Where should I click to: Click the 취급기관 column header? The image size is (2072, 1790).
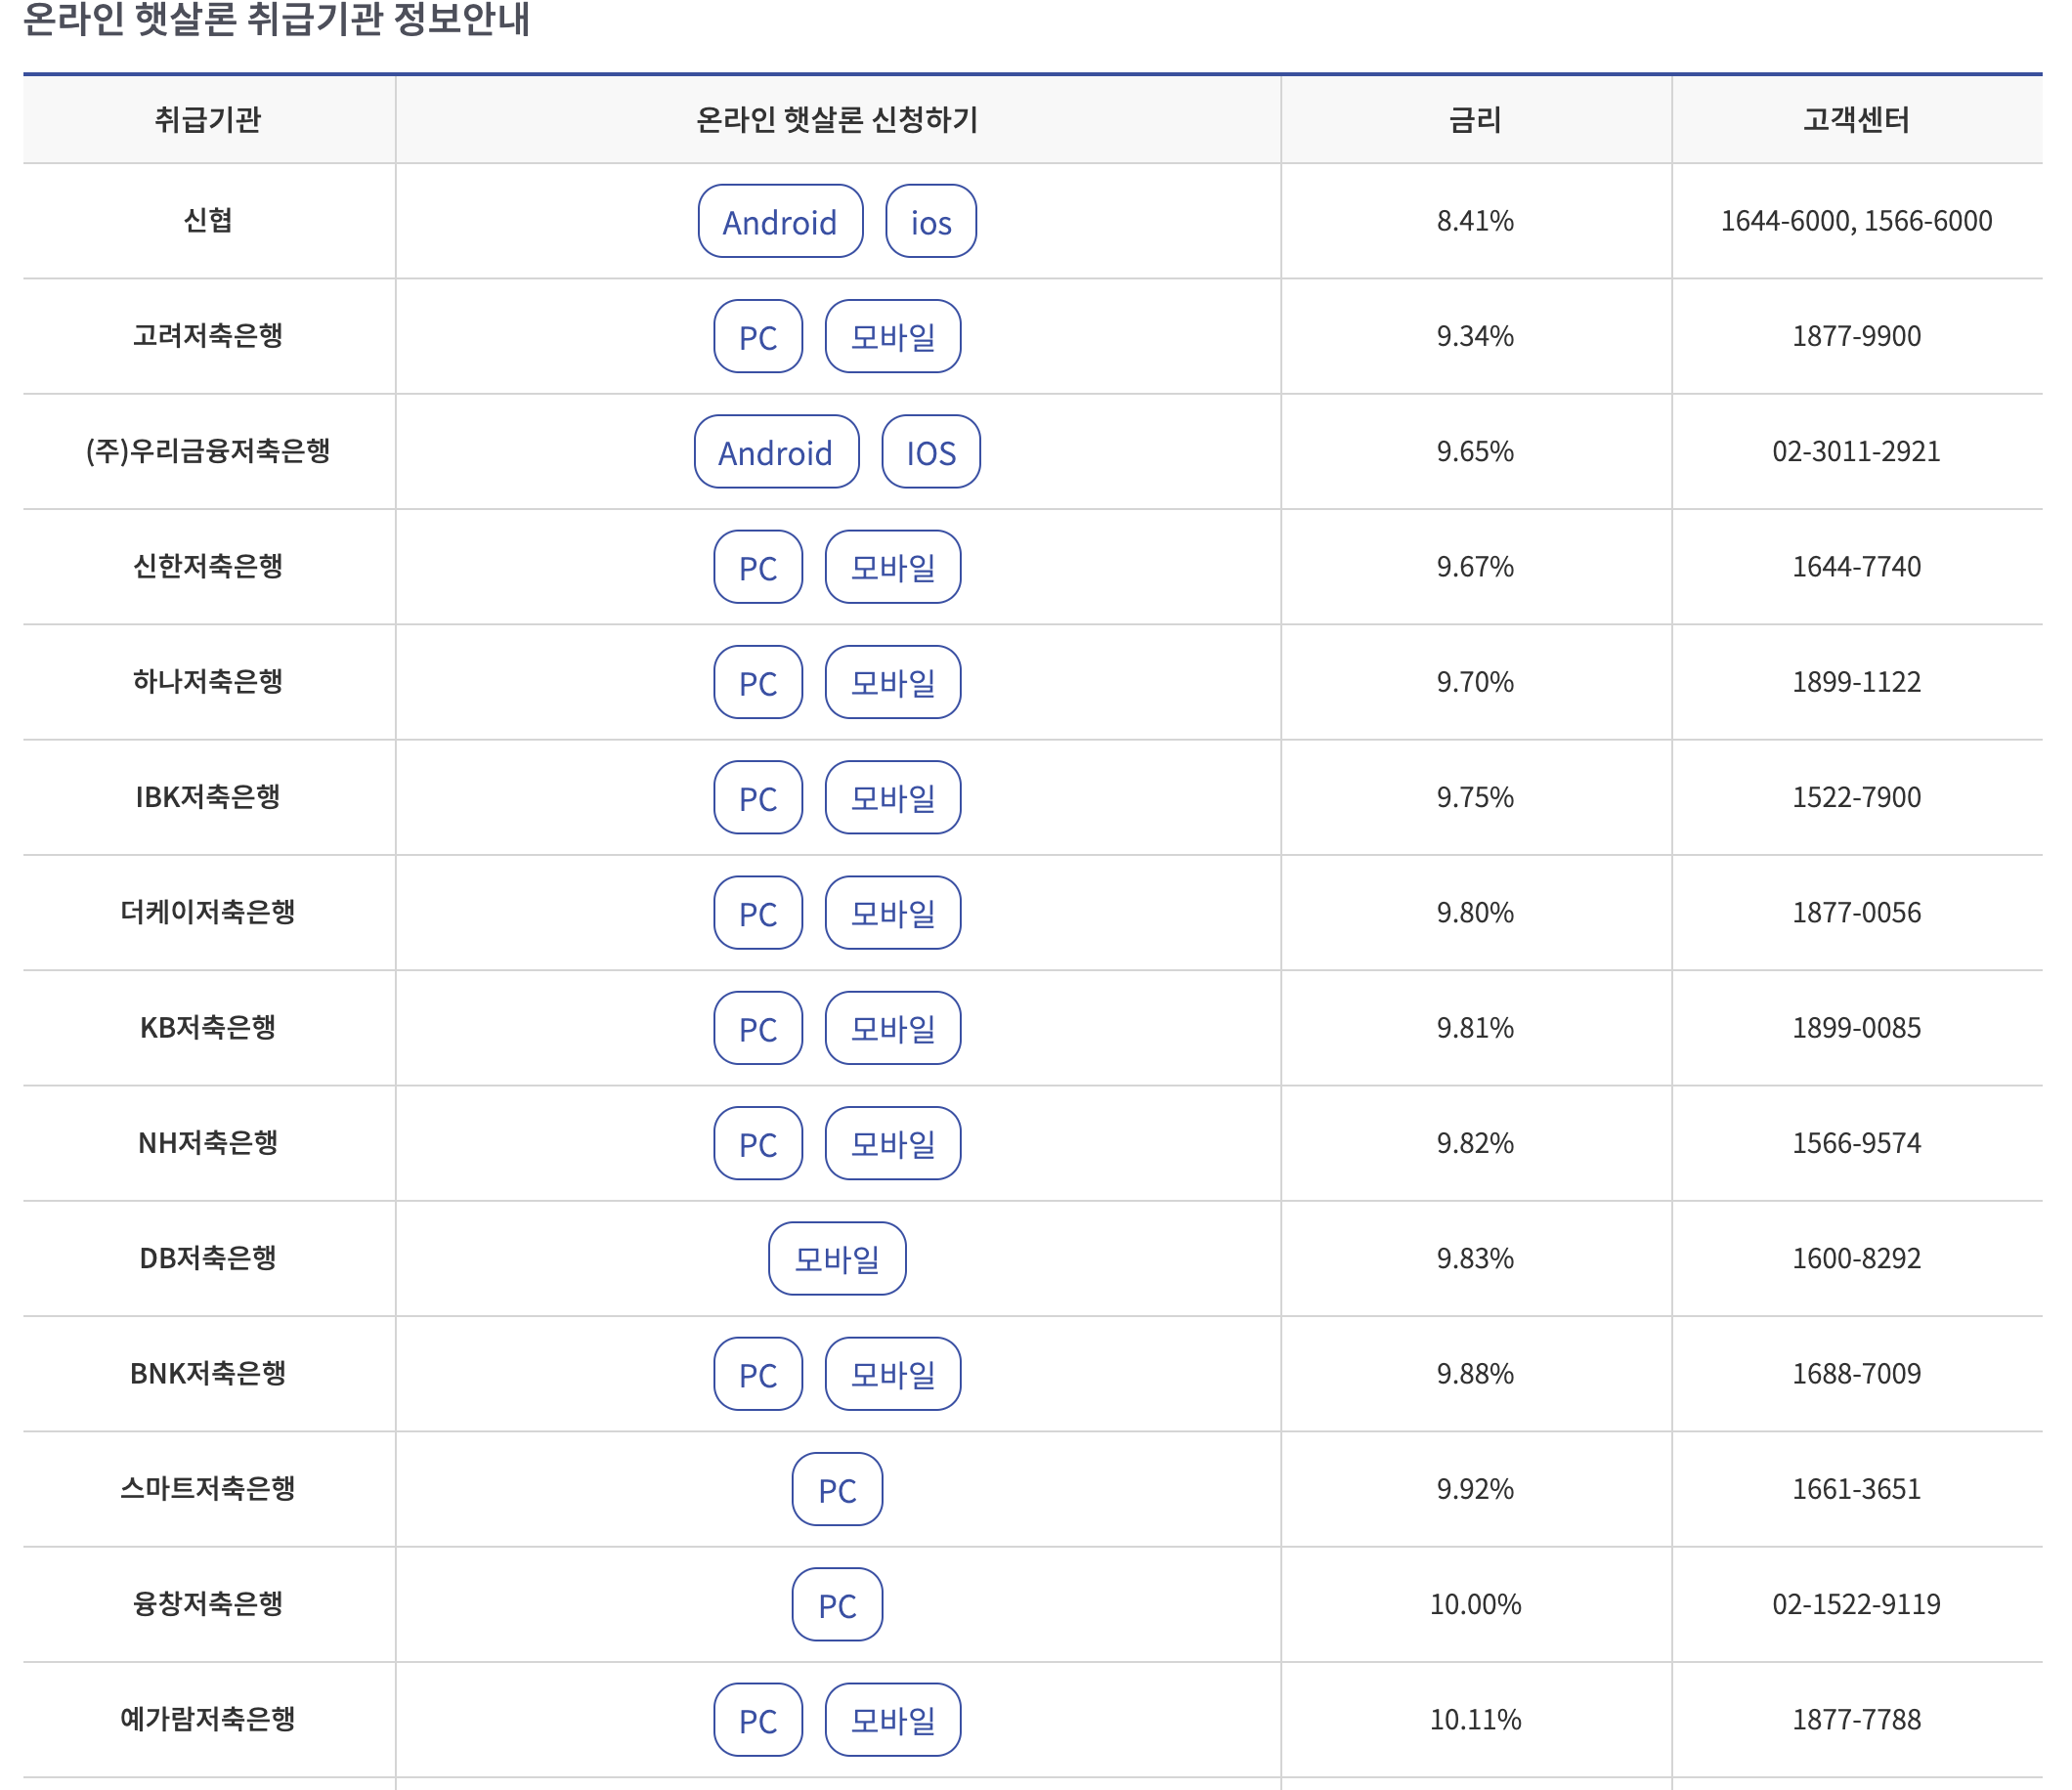[x=208, y=120]
